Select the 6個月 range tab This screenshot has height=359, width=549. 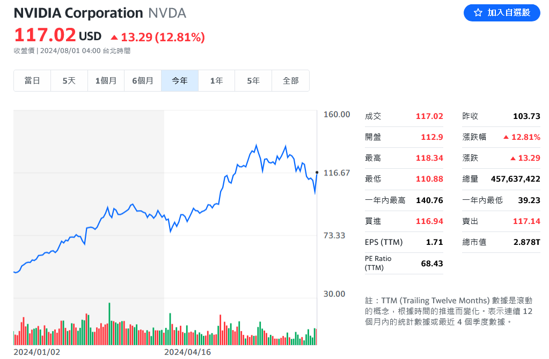pyautogui.click(x=143, y=81)
